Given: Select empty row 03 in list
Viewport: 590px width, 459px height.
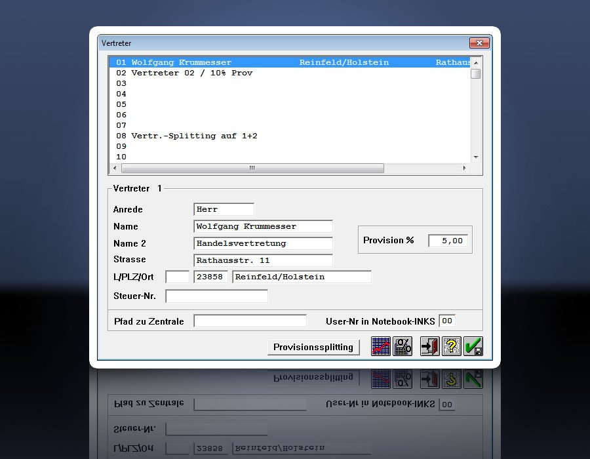Looking at the screenshot, I should click(289, 83).
